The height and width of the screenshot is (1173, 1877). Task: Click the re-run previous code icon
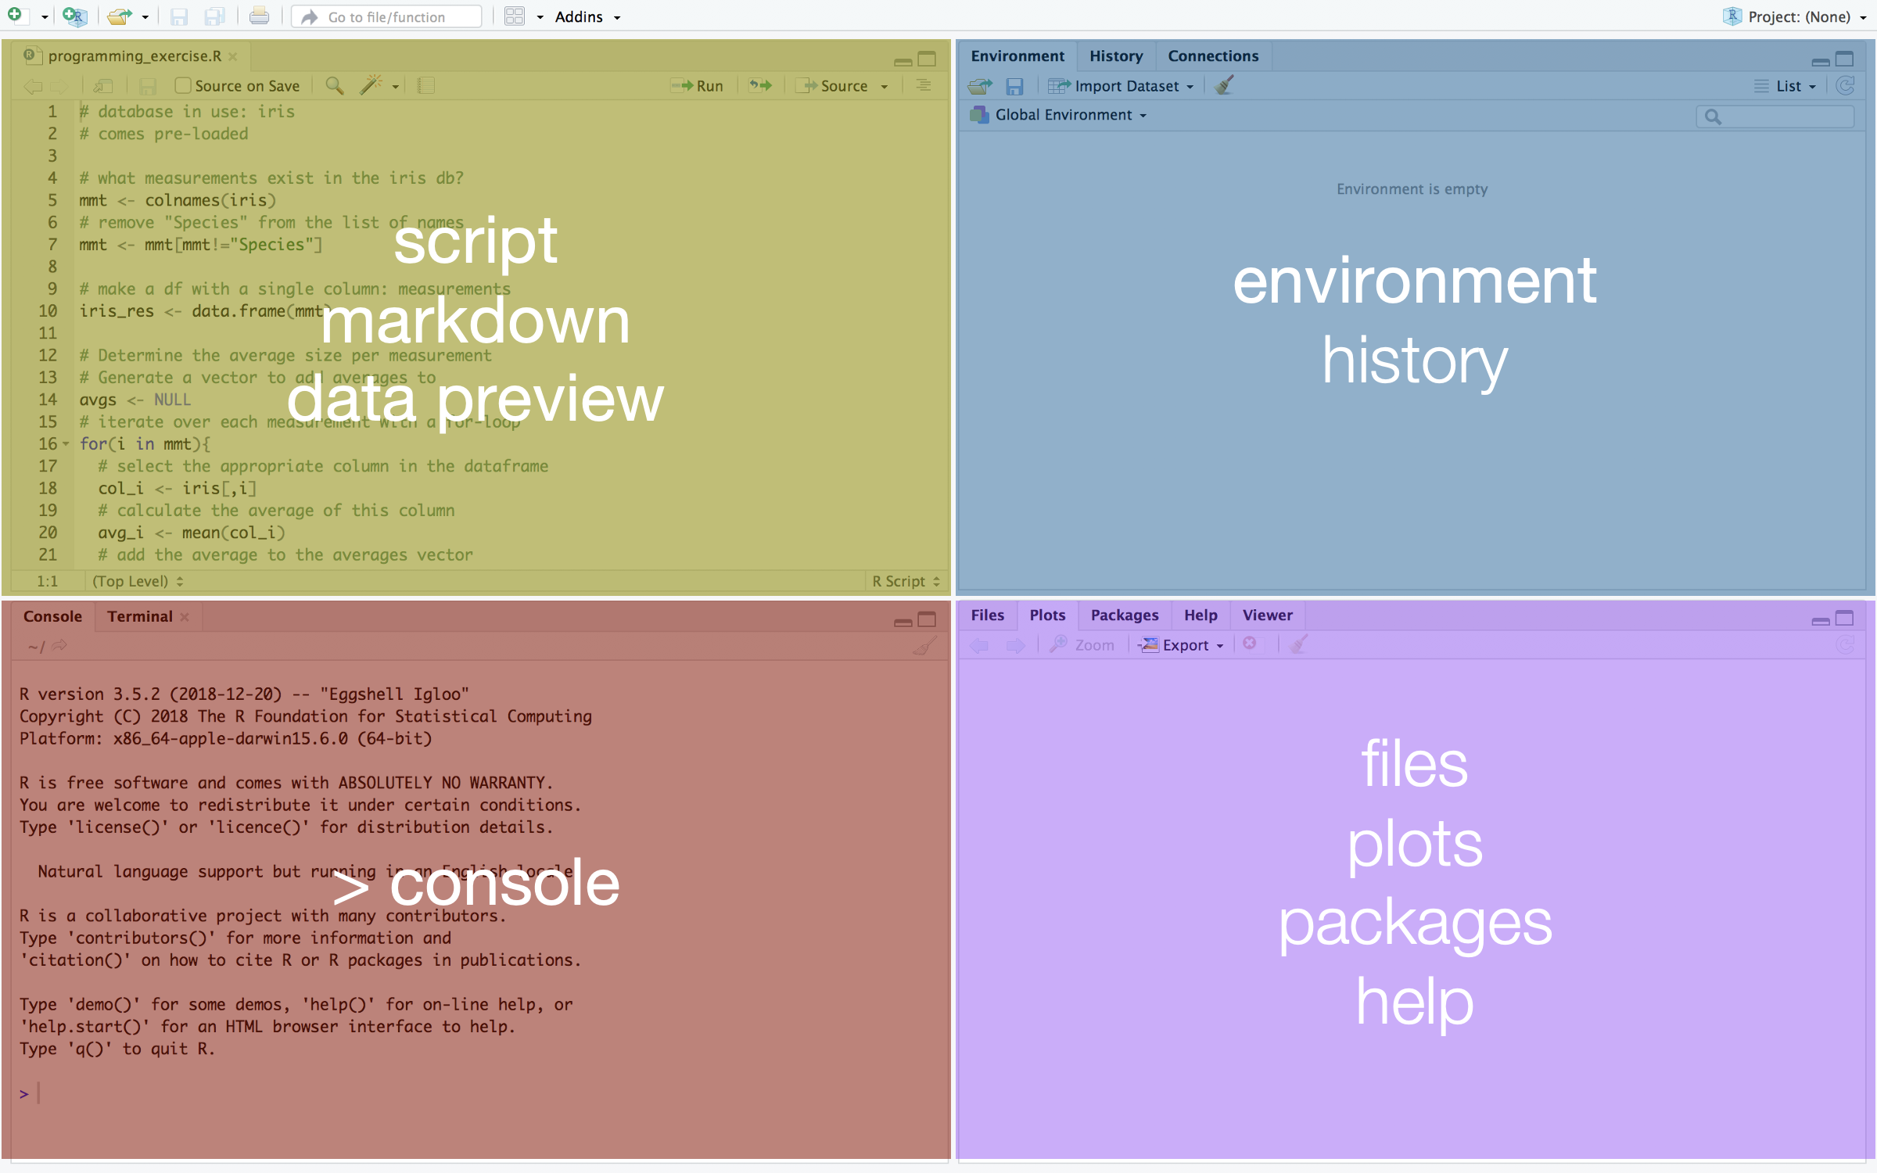pos(760,85)
